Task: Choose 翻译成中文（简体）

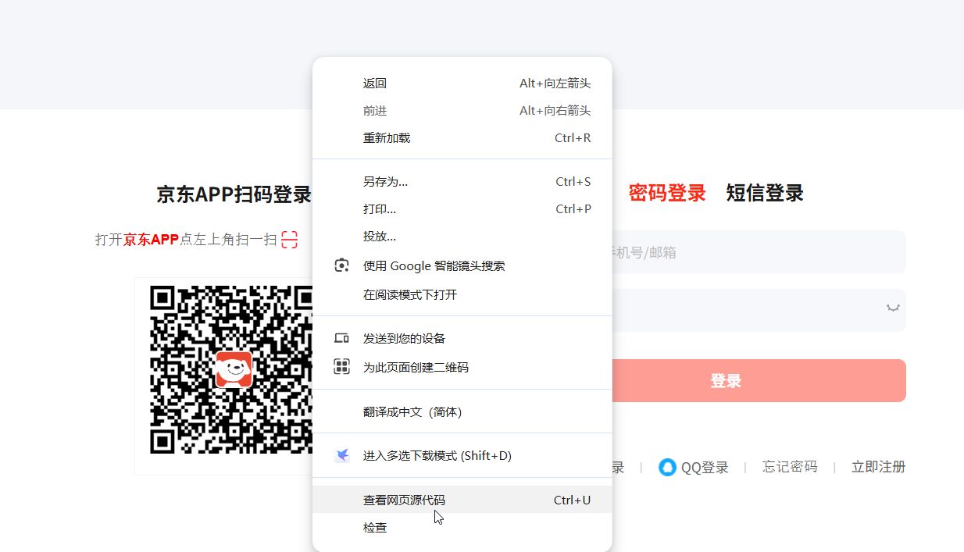Action: (x=462, y=411)
